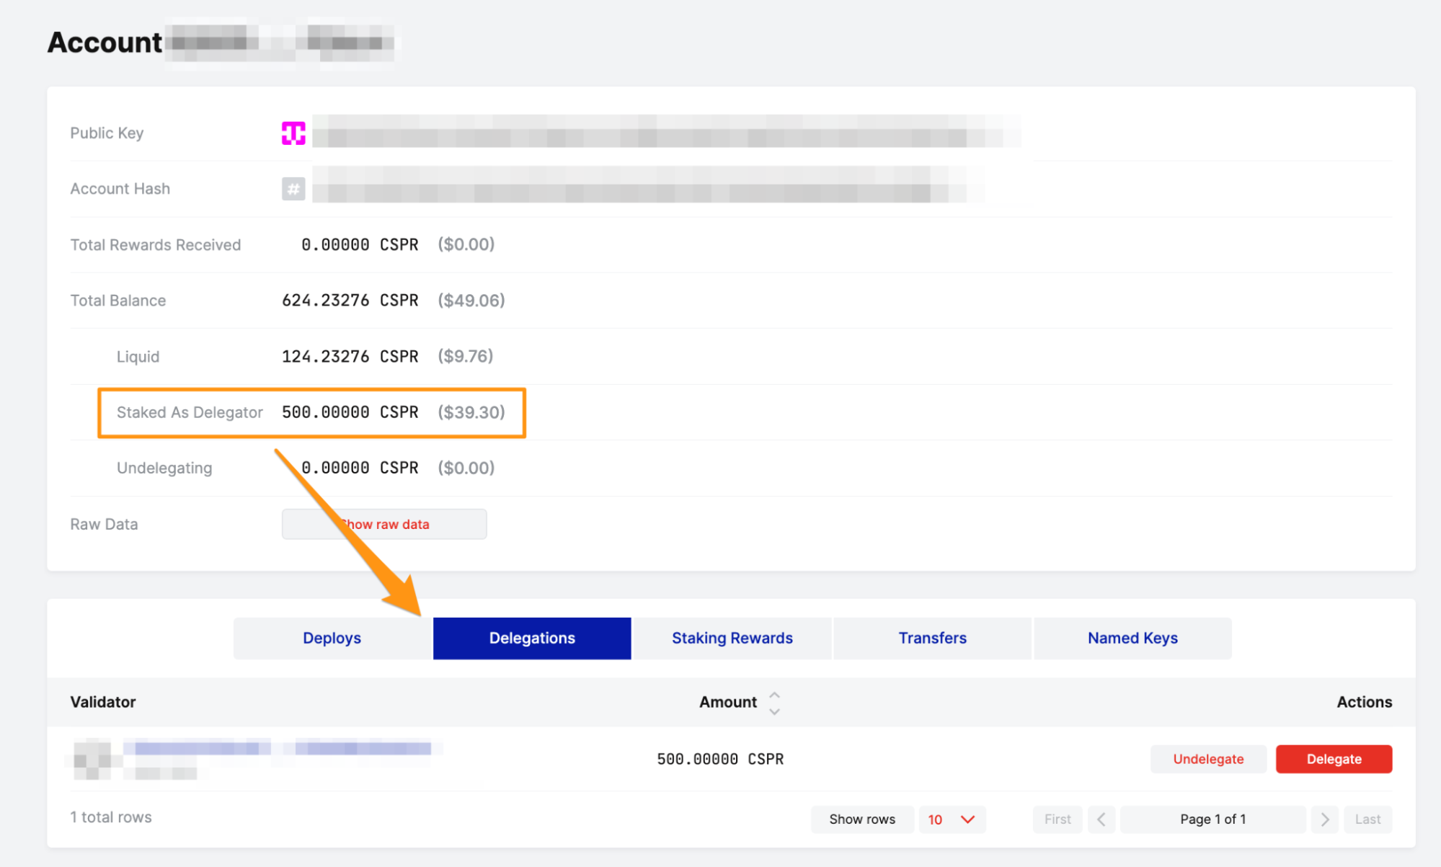This screenshot has height=867, width=1441.
Task: Sort Amount column ascending arrow
Action: (x=774, y=695)
